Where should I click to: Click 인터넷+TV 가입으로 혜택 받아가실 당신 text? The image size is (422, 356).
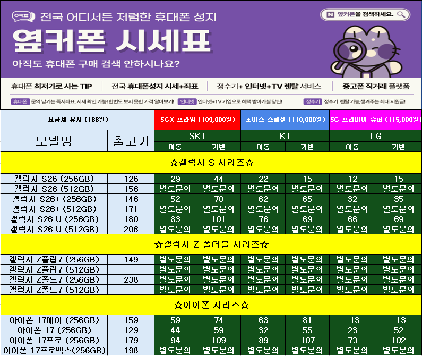coord(240,101)
